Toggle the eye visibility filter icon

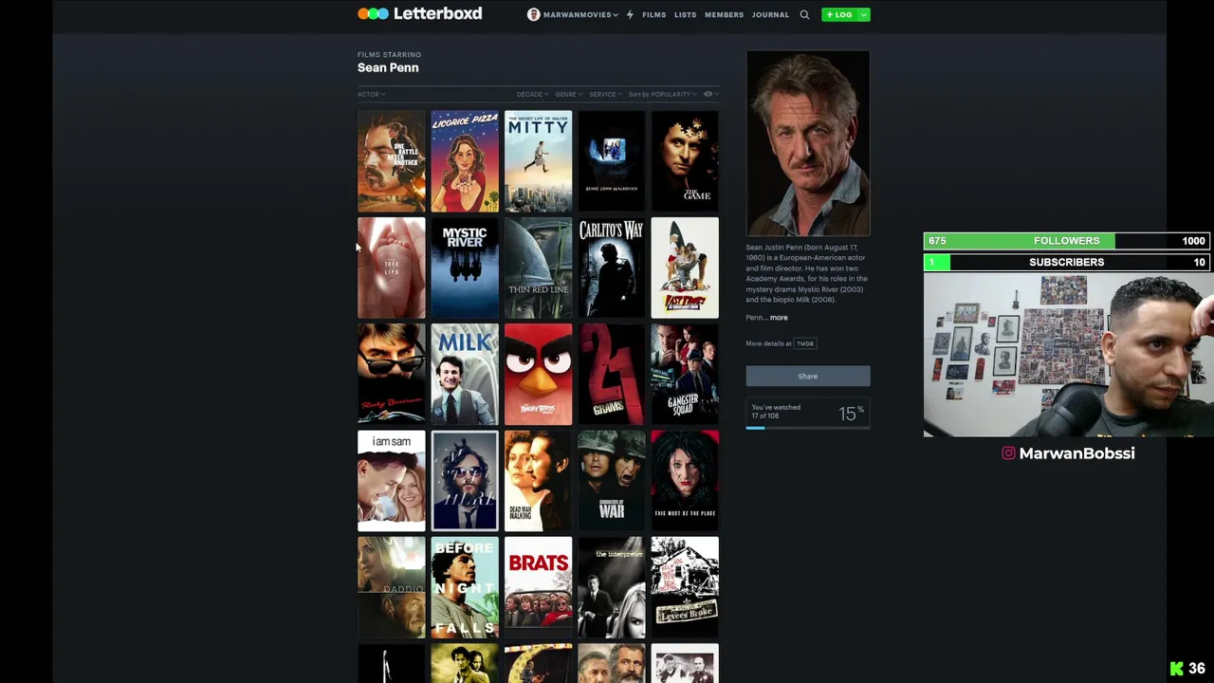pyautogui.click(x=709, y=94)
